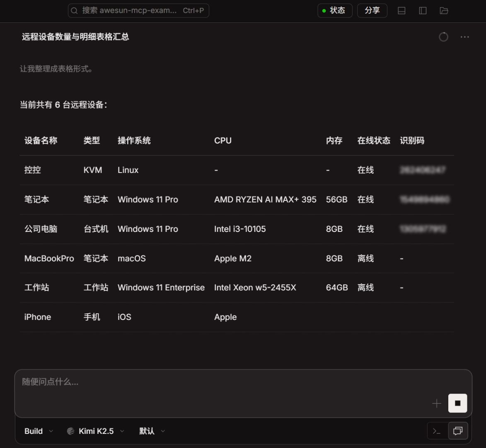Click the CPU column header
486x448 pixels.
[223, 141]
